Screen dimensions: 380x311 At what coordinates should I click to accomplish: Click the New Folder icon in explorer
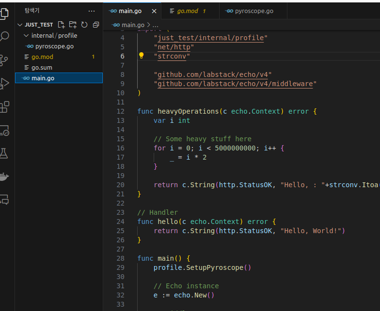click(x=73, y=25)
